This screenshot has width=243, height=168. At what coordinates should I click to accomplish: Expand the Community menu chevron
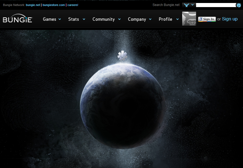click(x=119, y=19)
